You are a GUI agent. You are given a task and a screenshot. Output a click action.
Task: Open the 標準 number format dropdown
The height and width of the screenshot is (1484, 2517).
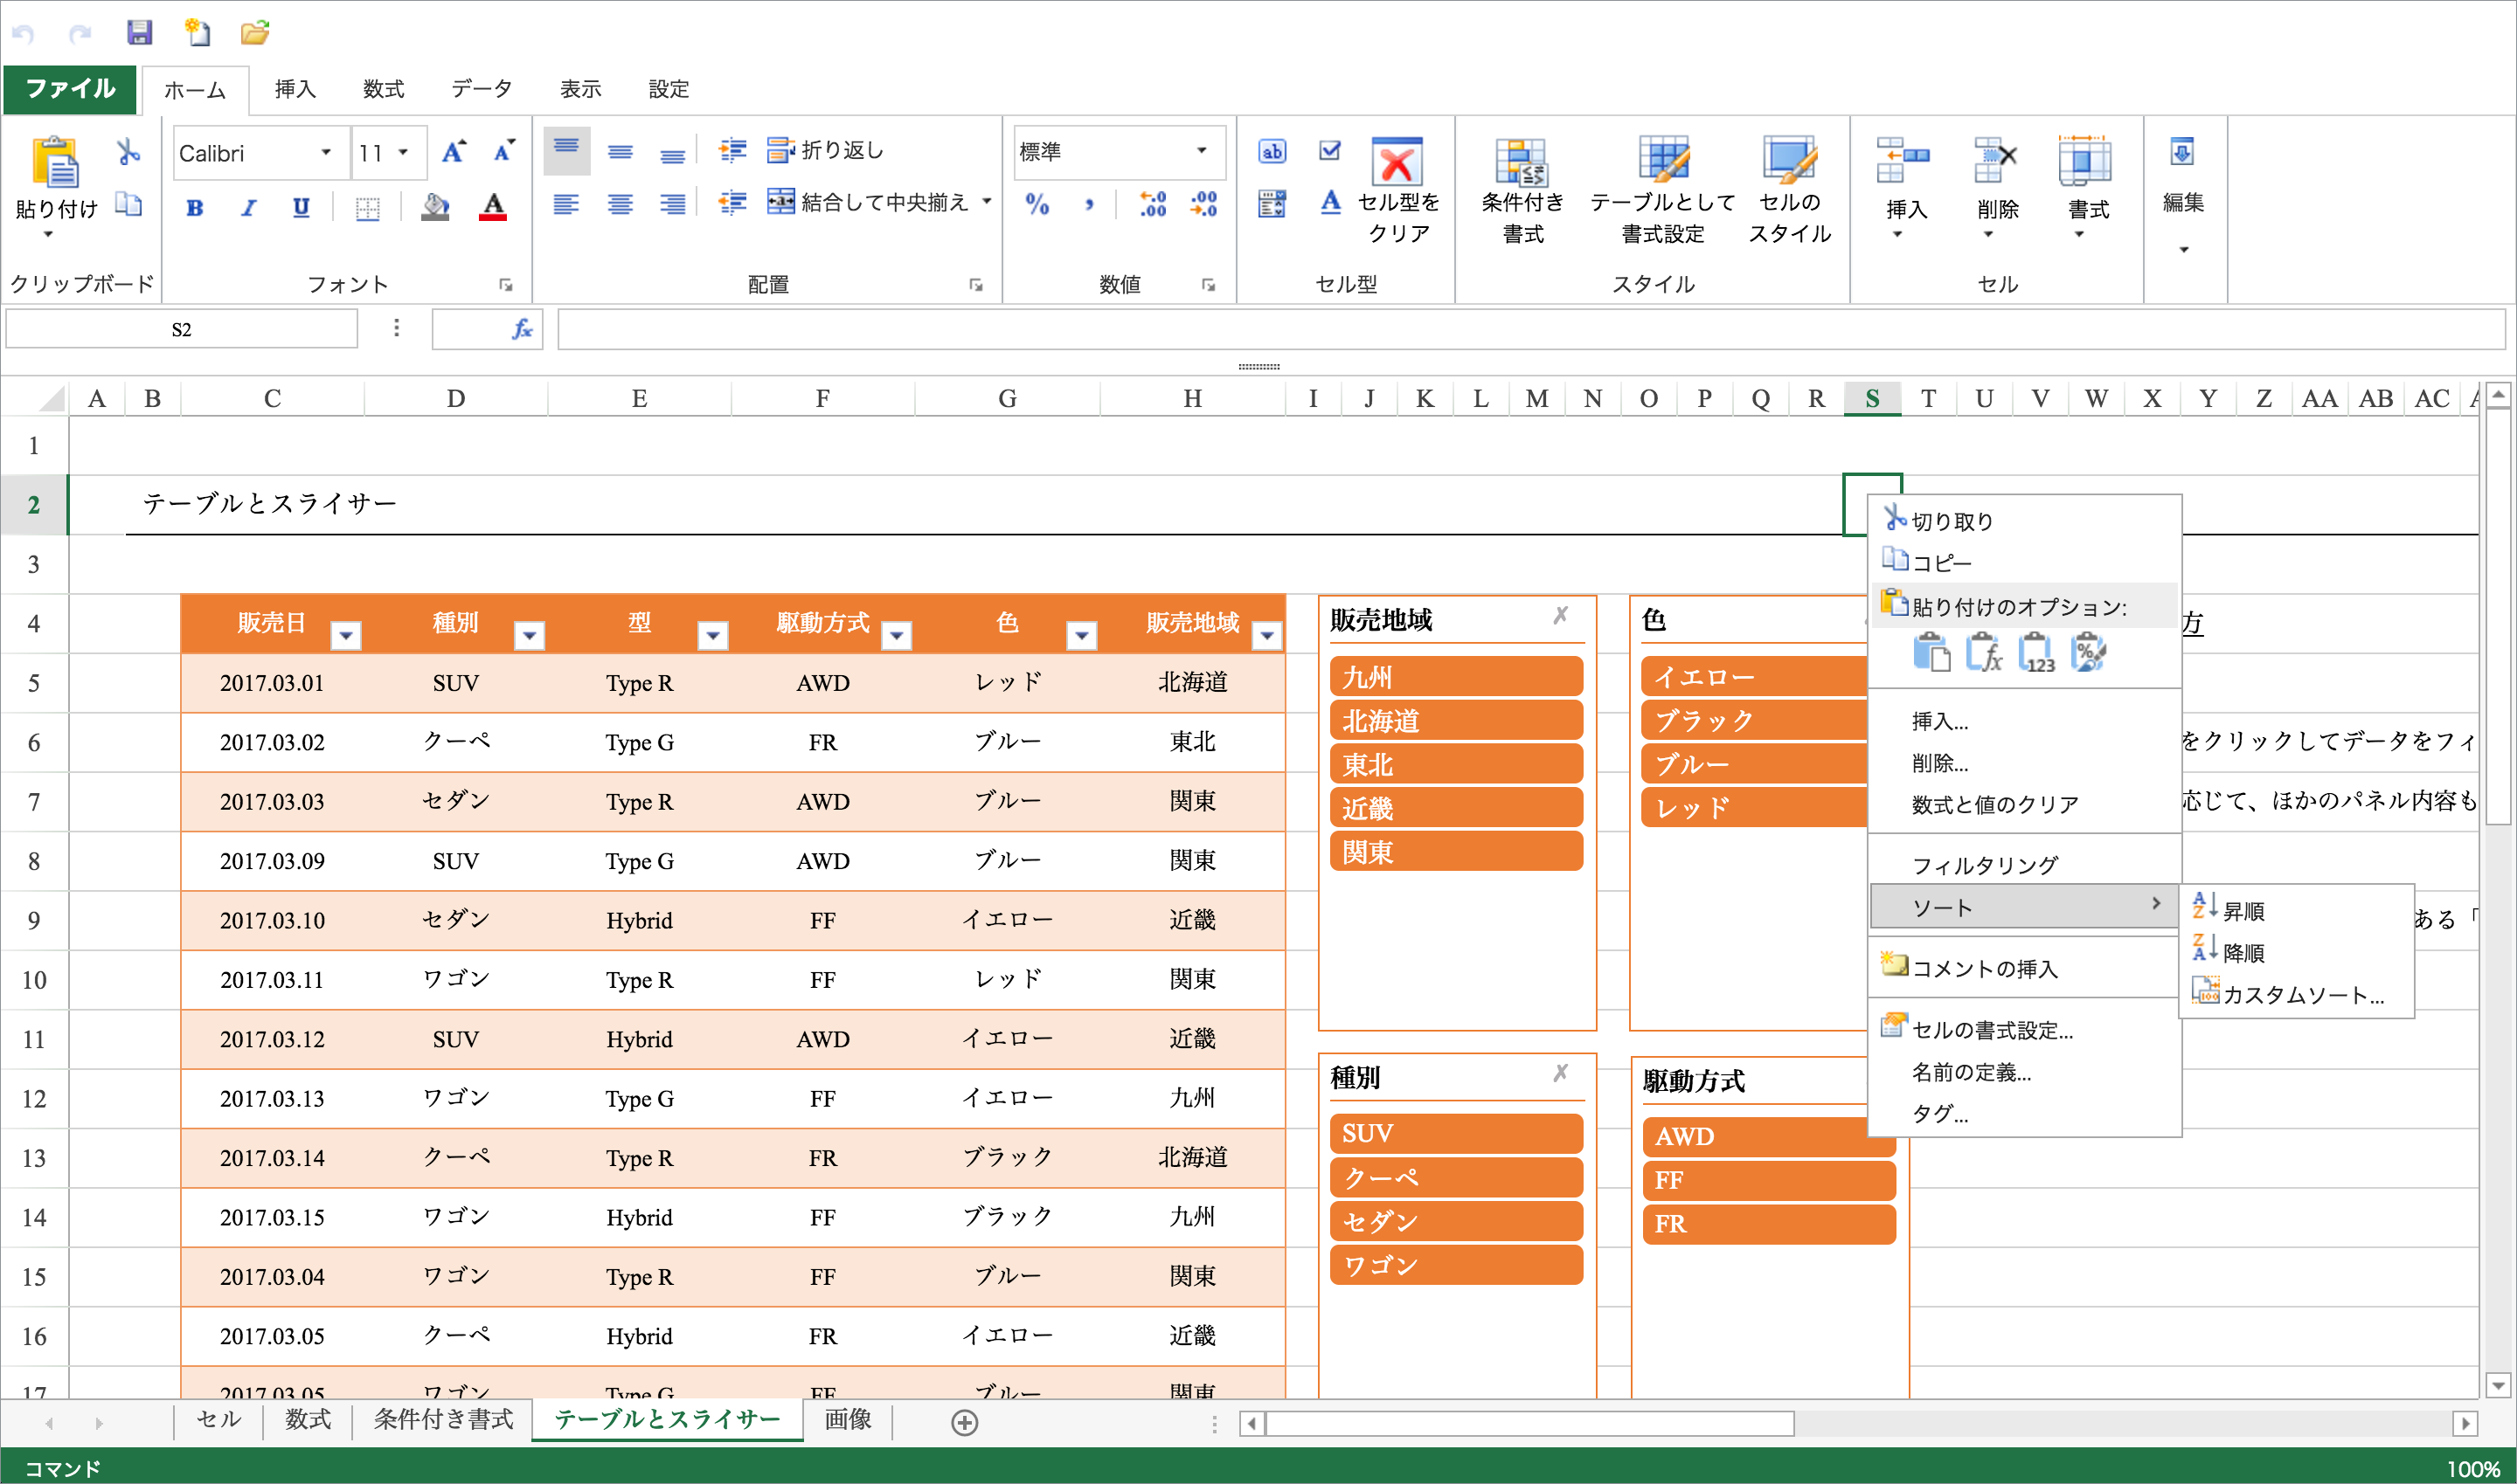pyautogui.click(x=1201, y=151)
